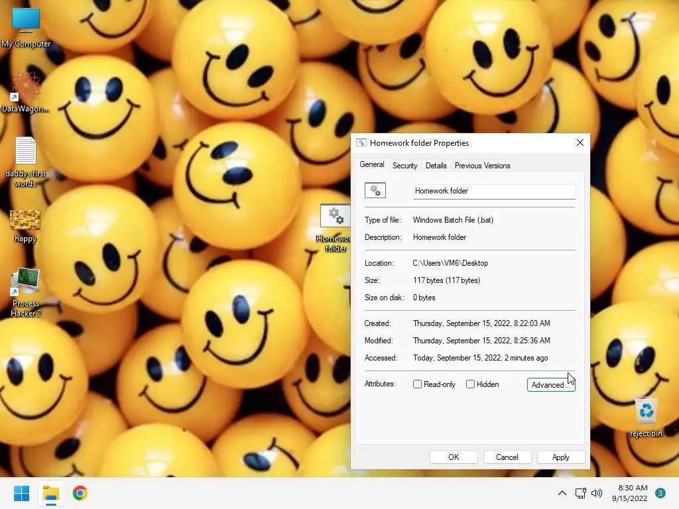
Task: Click the description value 'Homework folder'
Action: click(440, 237)
